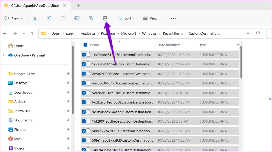The image size is (272, 152).
Task: Click the Share icon in toolbar
Action: pos(91,18)
